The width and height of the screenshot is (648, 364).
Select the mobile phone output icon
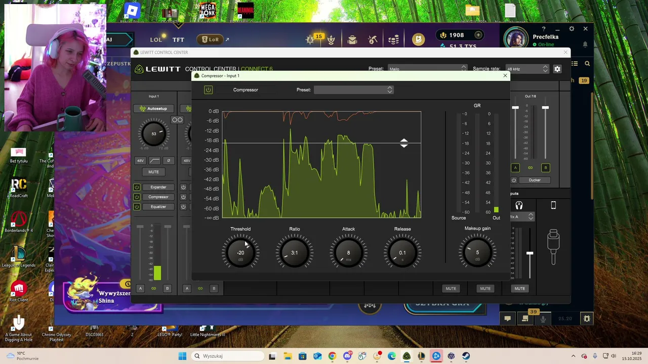[553, 205]
